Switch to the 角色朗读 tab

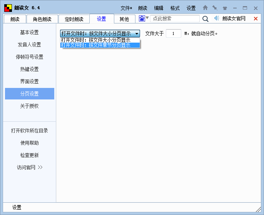coord(42,19)
